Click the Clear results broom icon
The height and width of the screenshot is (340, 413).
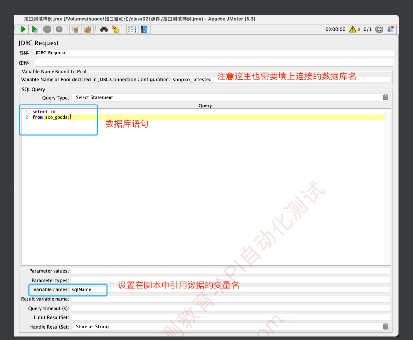[x=75, y=29]
